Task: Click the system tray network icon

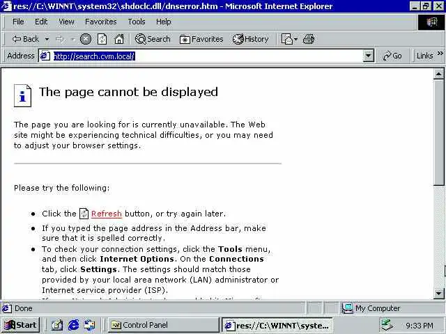Action: [387, 325]
